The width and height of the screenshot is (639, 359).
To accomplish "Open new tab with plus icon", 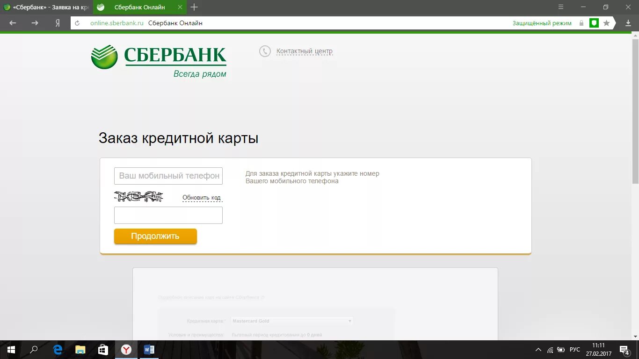I will [194, 7].
